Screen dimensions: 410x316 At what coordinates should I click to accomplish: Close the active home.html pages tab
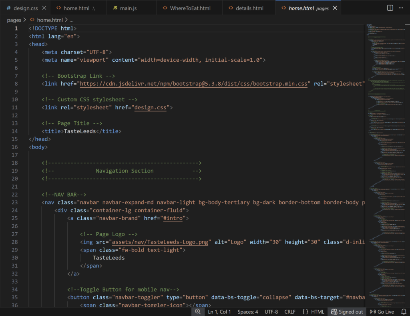[335, 8]
